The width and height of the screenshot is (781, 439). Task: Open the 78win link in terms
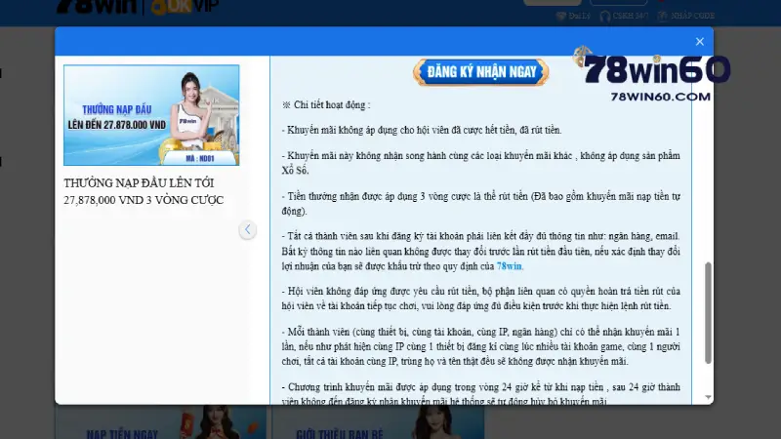[x=509, y=266]
